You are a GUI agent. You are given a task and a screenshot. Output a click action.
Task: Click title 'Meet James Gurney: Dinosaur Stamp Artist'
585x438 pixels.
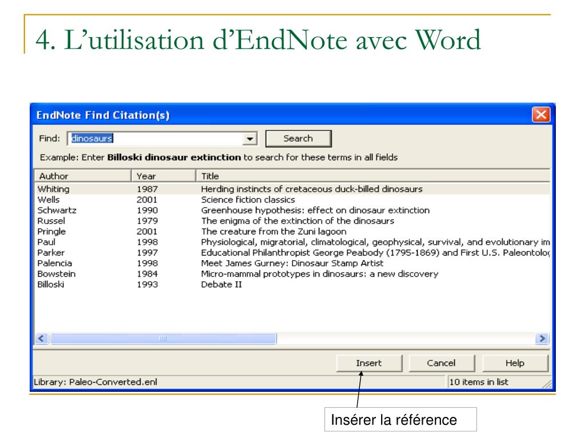[292, 263]
